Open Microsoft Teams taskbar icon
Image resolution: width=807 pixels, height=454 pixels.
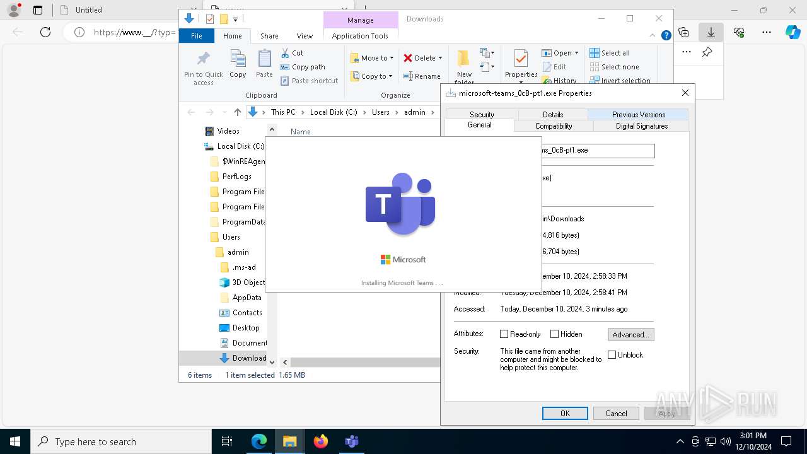(352, 441)
